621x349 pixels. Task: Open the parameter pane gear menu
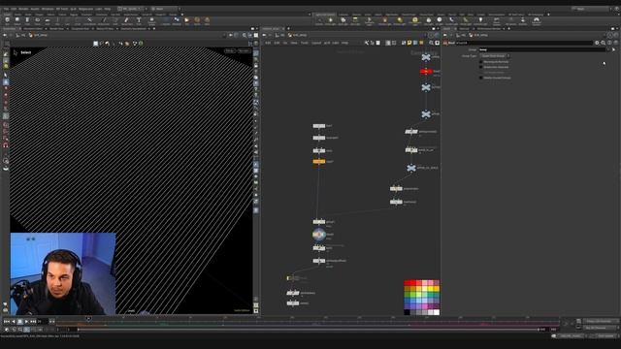tap(597, 43)
